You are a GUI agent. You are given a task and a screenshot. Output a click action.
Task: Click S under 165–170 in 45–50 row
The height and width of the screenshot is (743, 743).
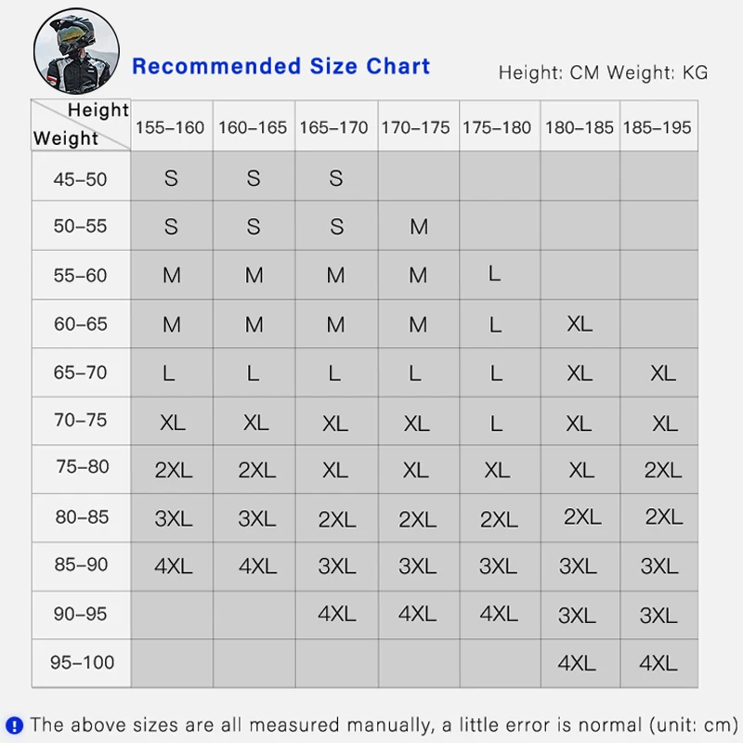336,178
